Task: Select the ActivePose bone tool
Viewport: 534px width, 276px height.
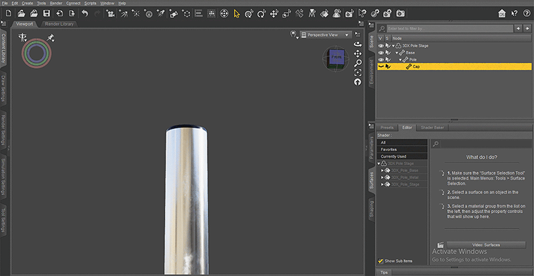Action: (x=299, y=13)
